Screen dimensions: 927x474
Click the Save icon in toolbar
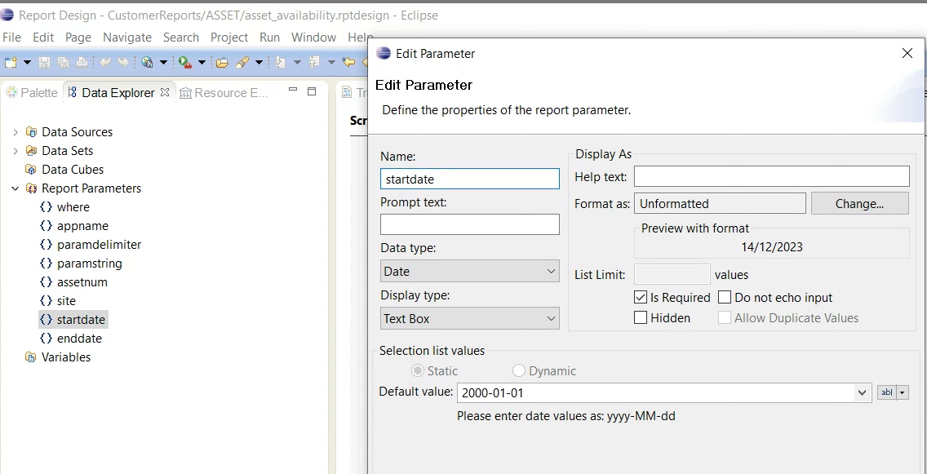[45, 62]
